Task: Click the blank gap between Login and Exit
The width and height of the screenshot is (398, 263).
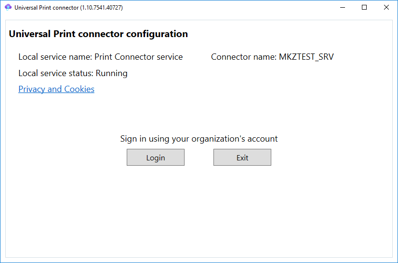Action: (x=199, y=158)
